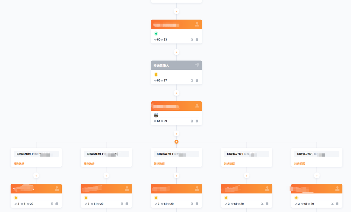Screen dimensions: 351x212
Task: Click the green paper-plane avatar icon
Action: click(156, 34)
